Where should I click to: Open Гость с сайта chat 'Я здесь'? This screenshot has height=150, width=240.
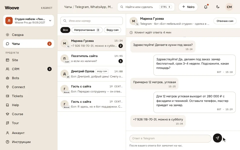pyautogui.click(x=91, y=104)
